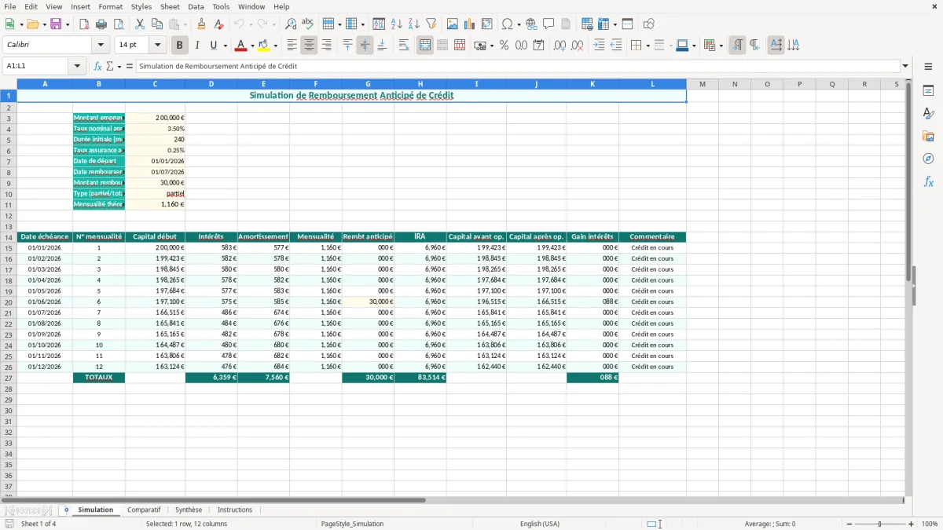Open sidebar Gallery panel icon
The height and width of the screenshot is (530, 943).
[928, 137]
